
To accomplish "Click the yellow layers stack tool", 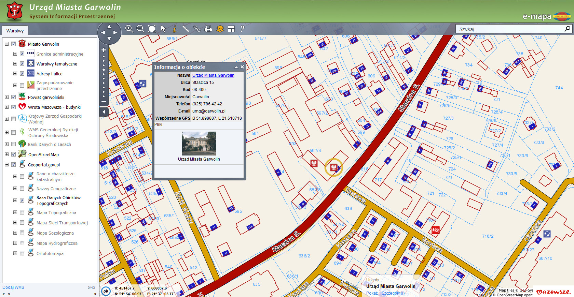I will click(x=220, y=29).
